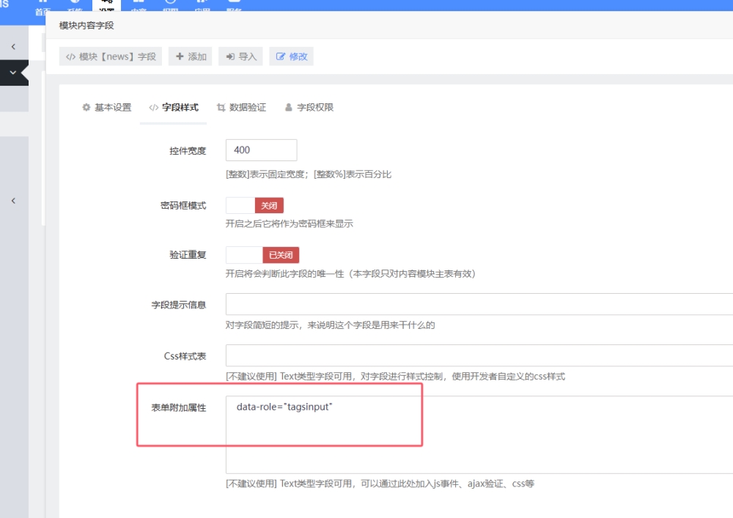The width and height of the screenshot is (733, 518).
Task: Expand the dark highlighted sidebar menu arrow
Action: 13,73
